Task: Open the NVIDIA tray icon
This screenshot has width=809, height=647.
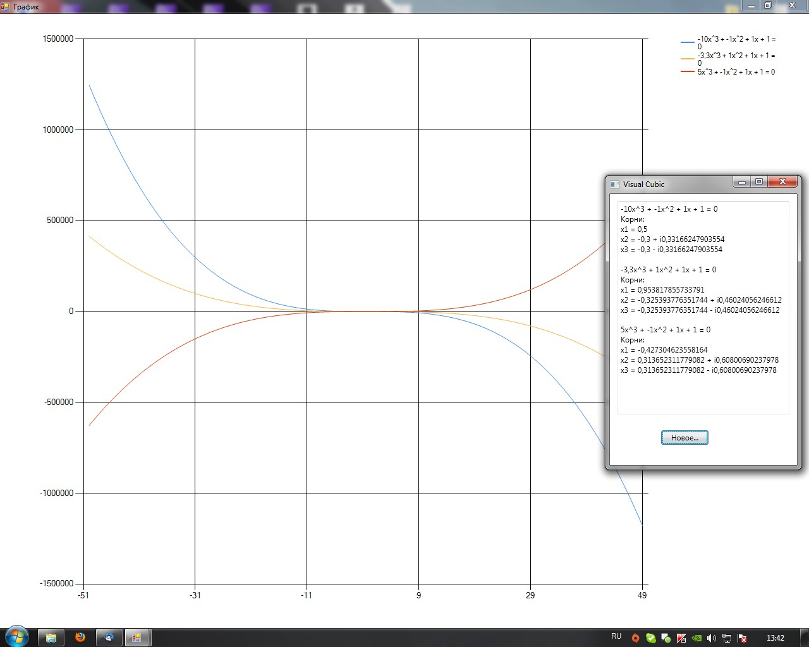Action: [696, 638]
